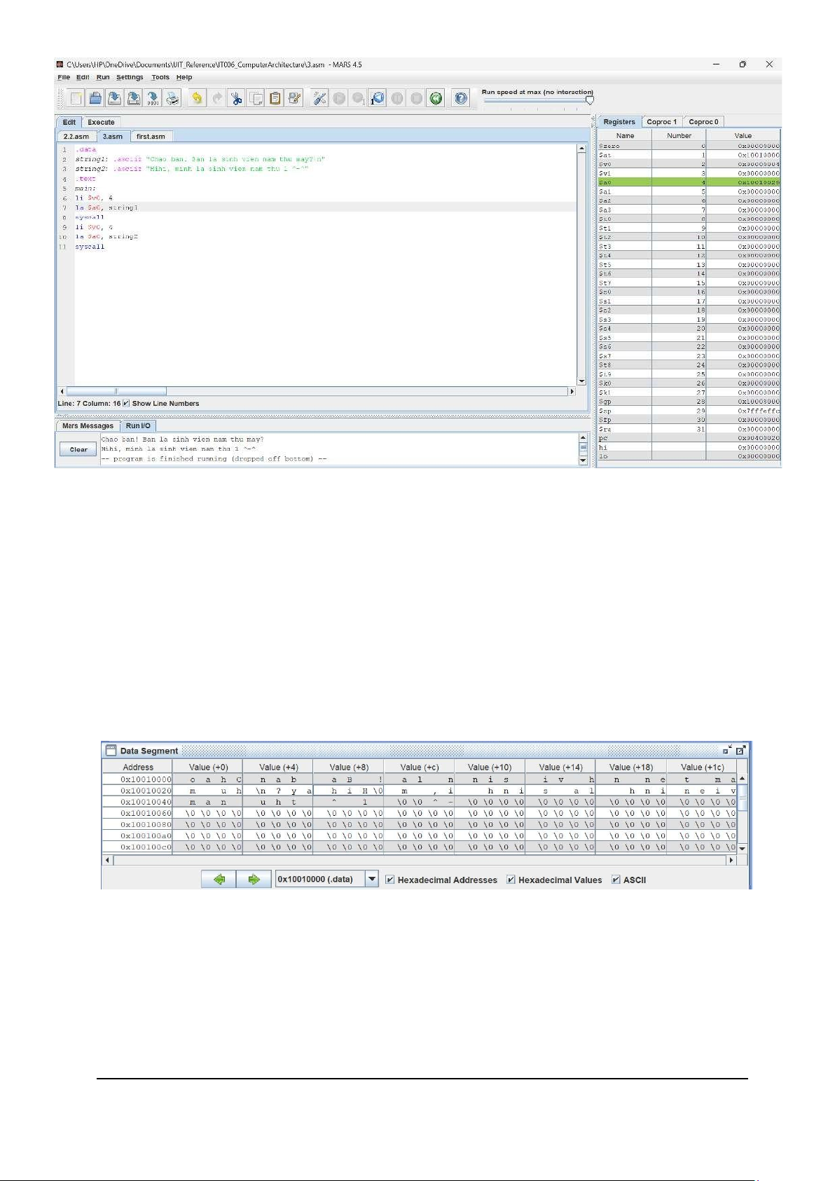Image resolution: width=835 pixels, height=1181 pixels.
Task: Open the 0x10010000 (.data) address dropdown
Action: click(372, 879)
